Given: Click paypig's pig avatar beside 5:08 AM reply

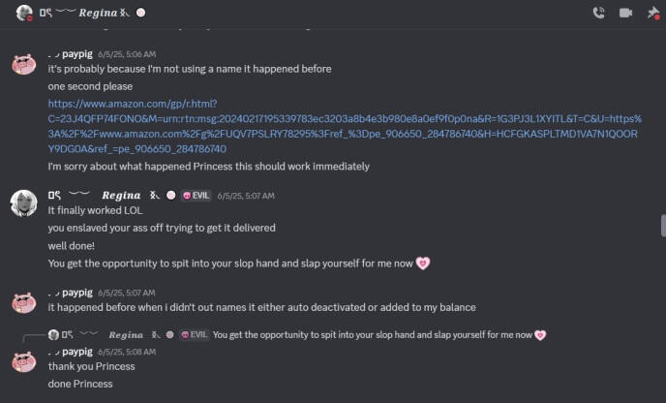Looking at the screenshot, I should [23, 360].
